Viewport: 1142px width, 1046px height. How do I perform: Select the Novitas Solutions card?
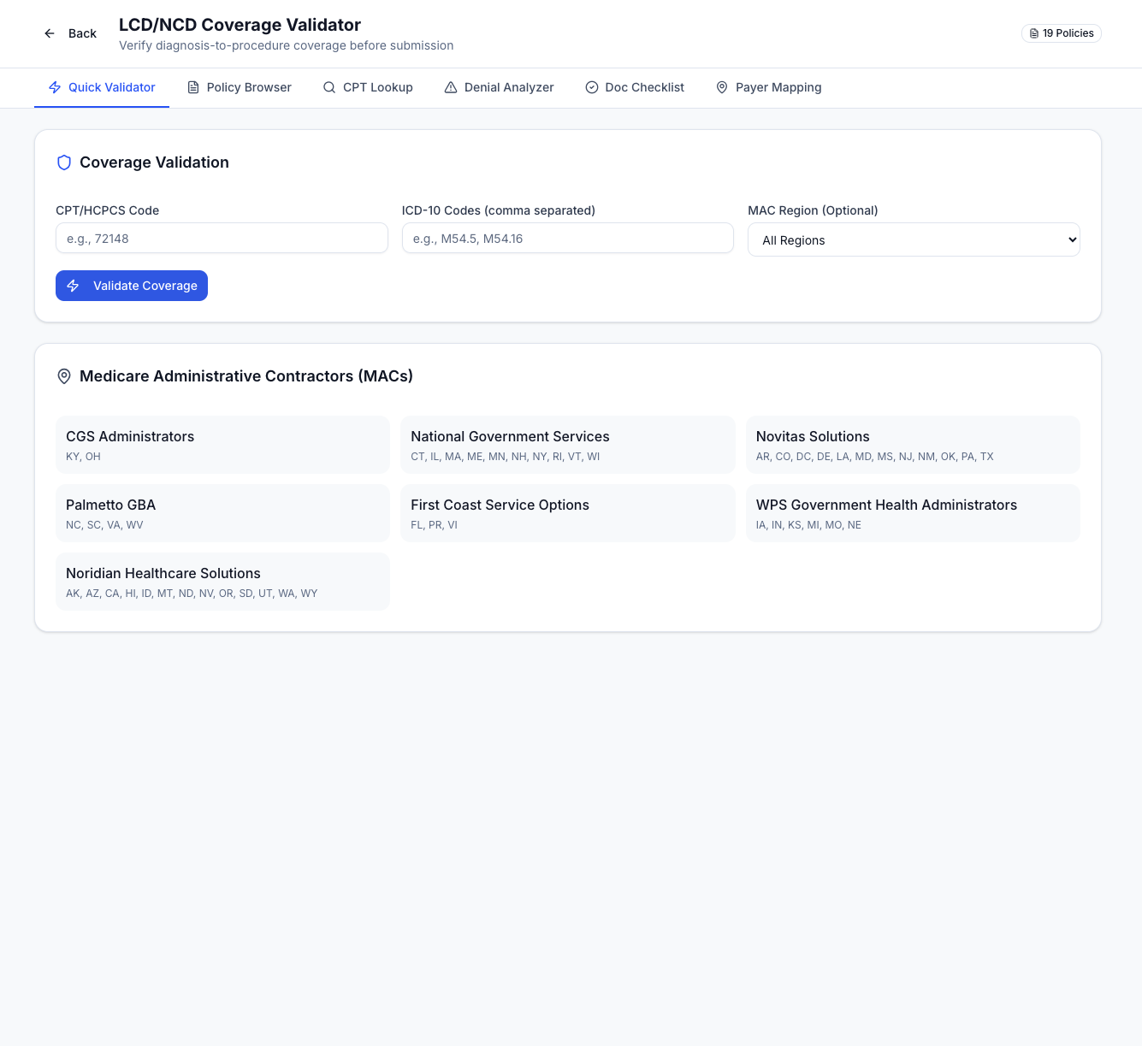[913, 445]
